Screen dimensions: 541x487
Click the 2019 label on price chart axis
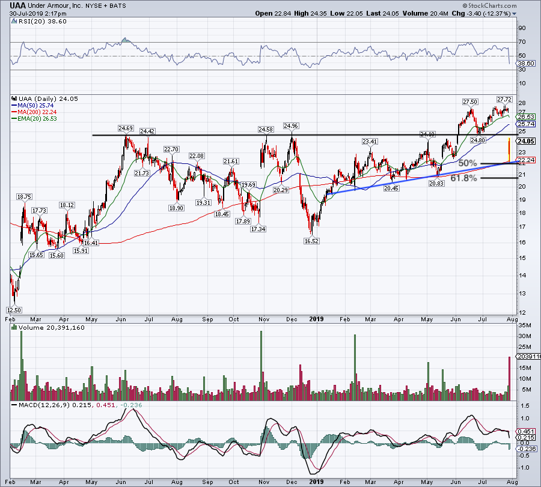pos(316,319)
